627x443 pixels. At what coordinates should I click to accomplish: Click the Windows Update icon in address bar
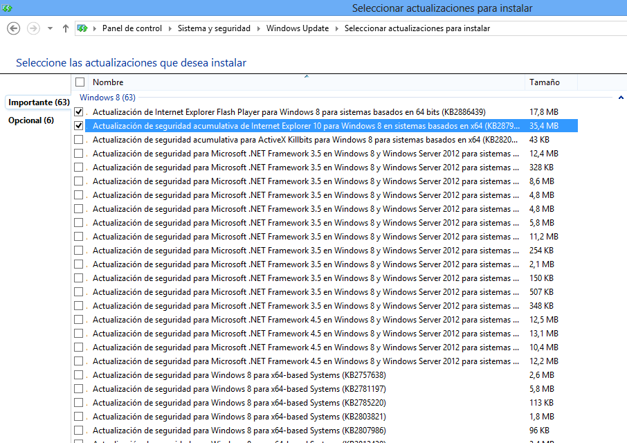coord(82,28)
